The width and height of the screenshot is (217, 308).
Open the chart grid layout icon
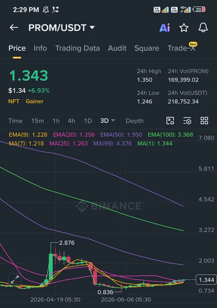click(204, 121)
